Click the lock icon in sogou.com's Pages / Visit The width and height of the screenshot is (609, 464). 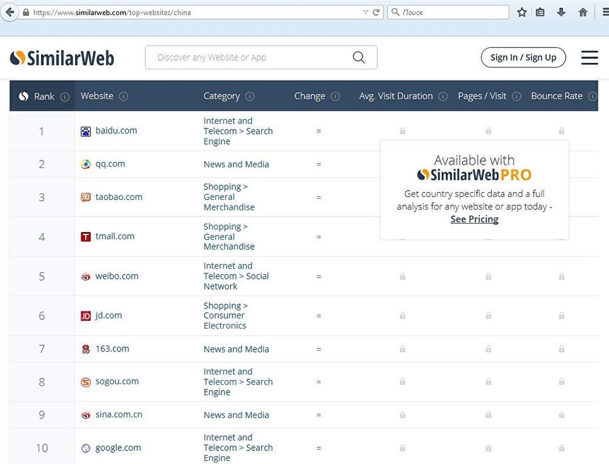(488, 381)
